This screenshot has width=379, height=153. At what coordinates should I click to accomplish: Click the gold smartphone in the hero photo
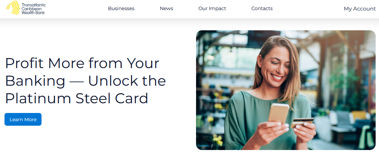tap(278, 113)
